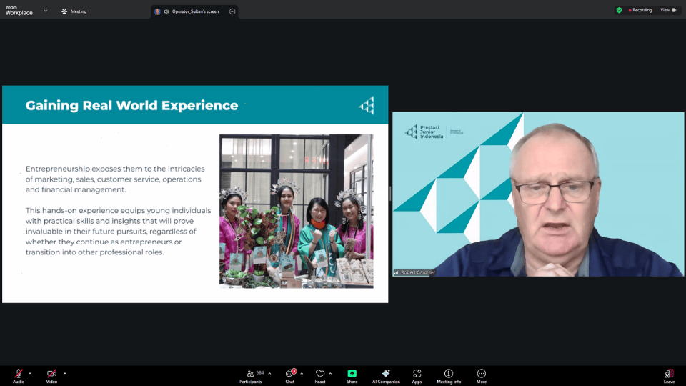
Task: Unmute the Audio microphone
Action: [19, 374]
